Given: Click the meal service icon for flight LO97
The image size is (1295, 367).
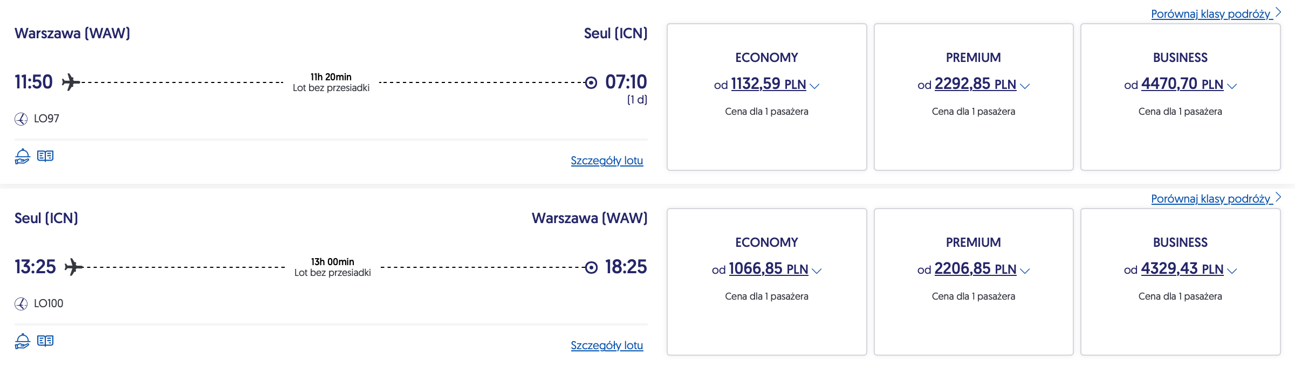Looking at the screenshot, I should [x=22, y=156].
